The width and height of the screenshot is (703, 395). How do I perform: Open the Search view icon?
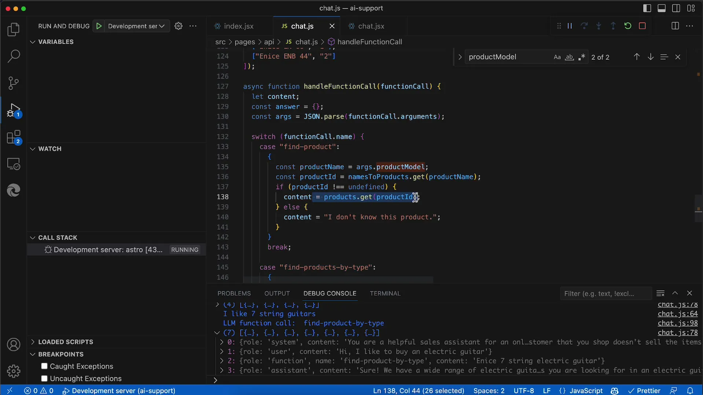(14, 56)
